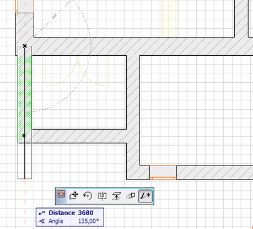Click the Distance value 3680 in tracker
The image size is (253, 229).
click(x=85, y=213)
